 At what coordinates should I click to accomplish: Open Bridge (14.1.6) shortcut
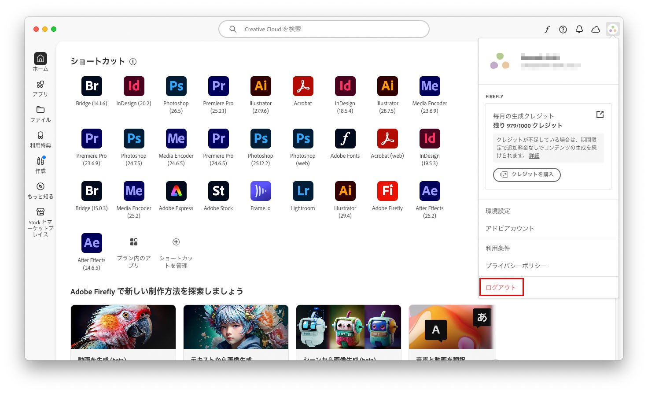coord(92,86)
